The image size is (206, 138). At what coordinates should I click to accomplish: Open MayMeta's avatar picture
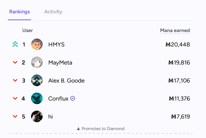pos(37,62)
